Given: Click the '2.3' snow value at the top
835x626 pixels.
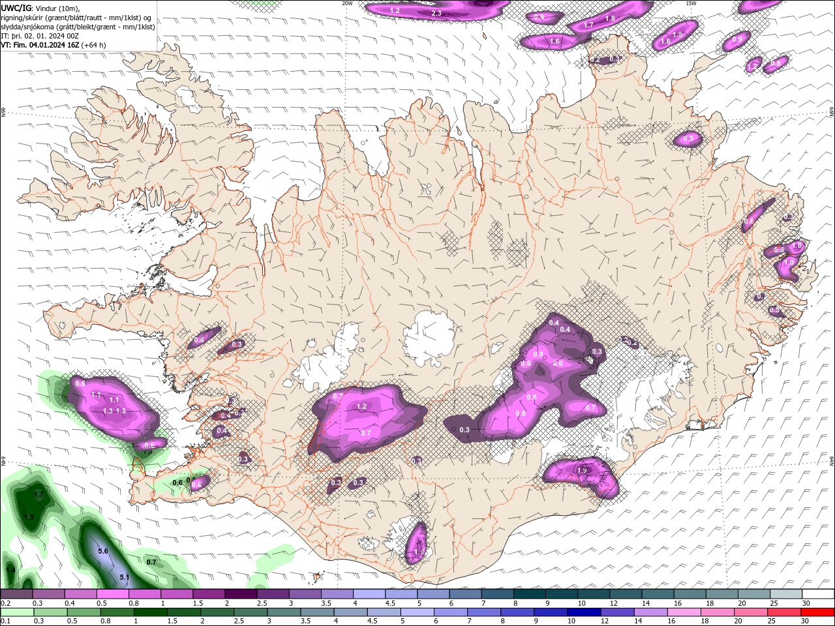Looking at the screenshot, I should click(436, 13).
